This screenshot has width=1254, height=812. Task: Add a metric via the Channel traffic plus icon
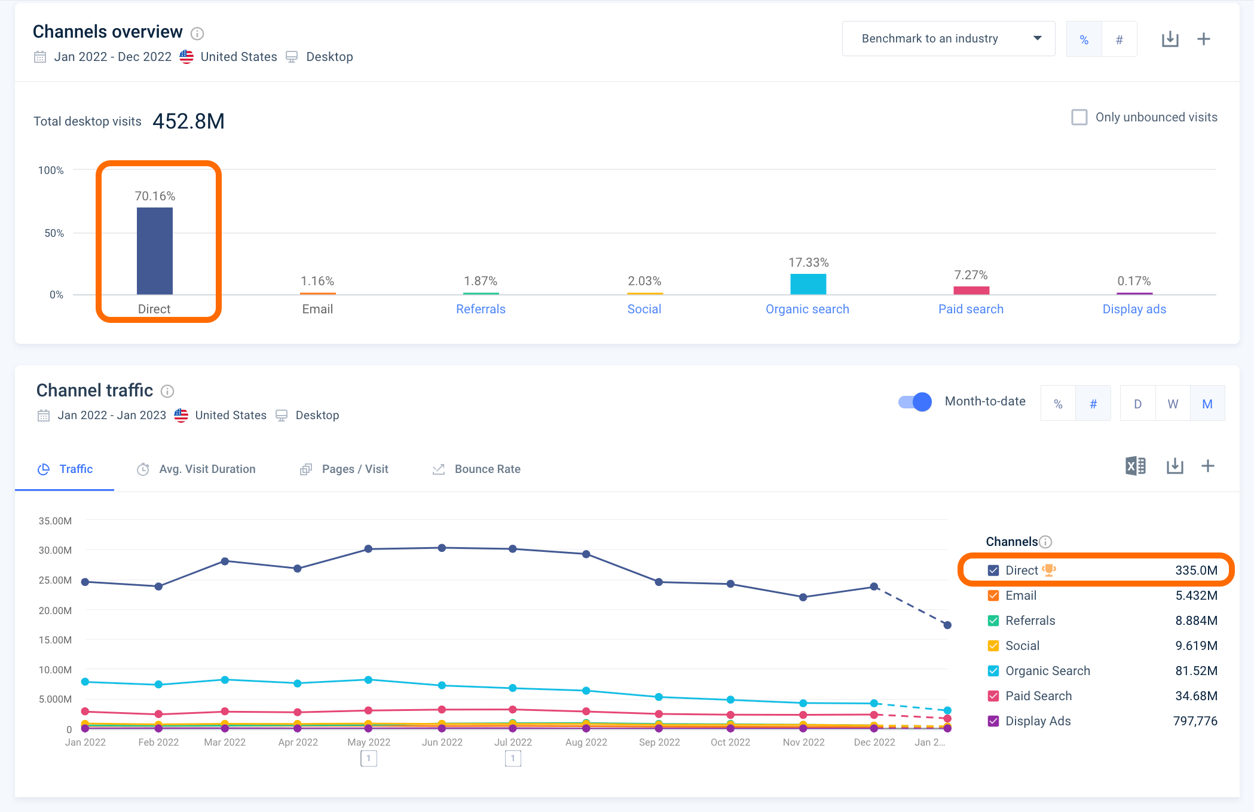coord(1208,466)
